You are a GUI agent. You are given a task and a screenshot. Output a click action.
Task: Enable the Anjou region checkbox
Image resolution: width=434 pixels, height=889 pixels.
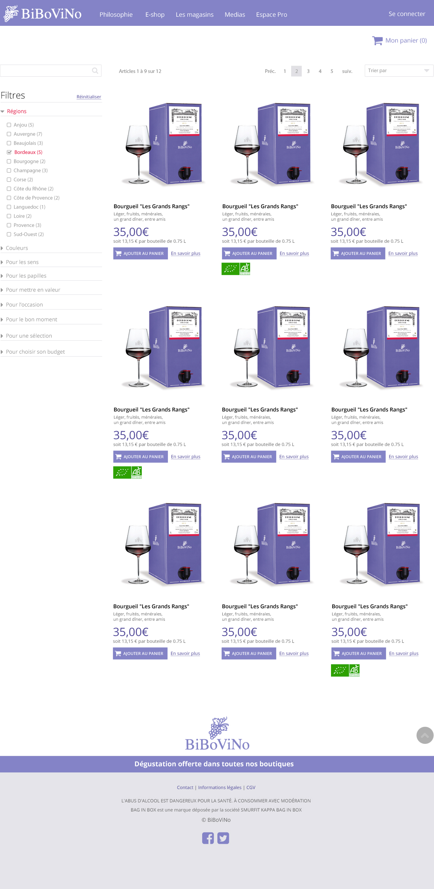coord(9,125)
